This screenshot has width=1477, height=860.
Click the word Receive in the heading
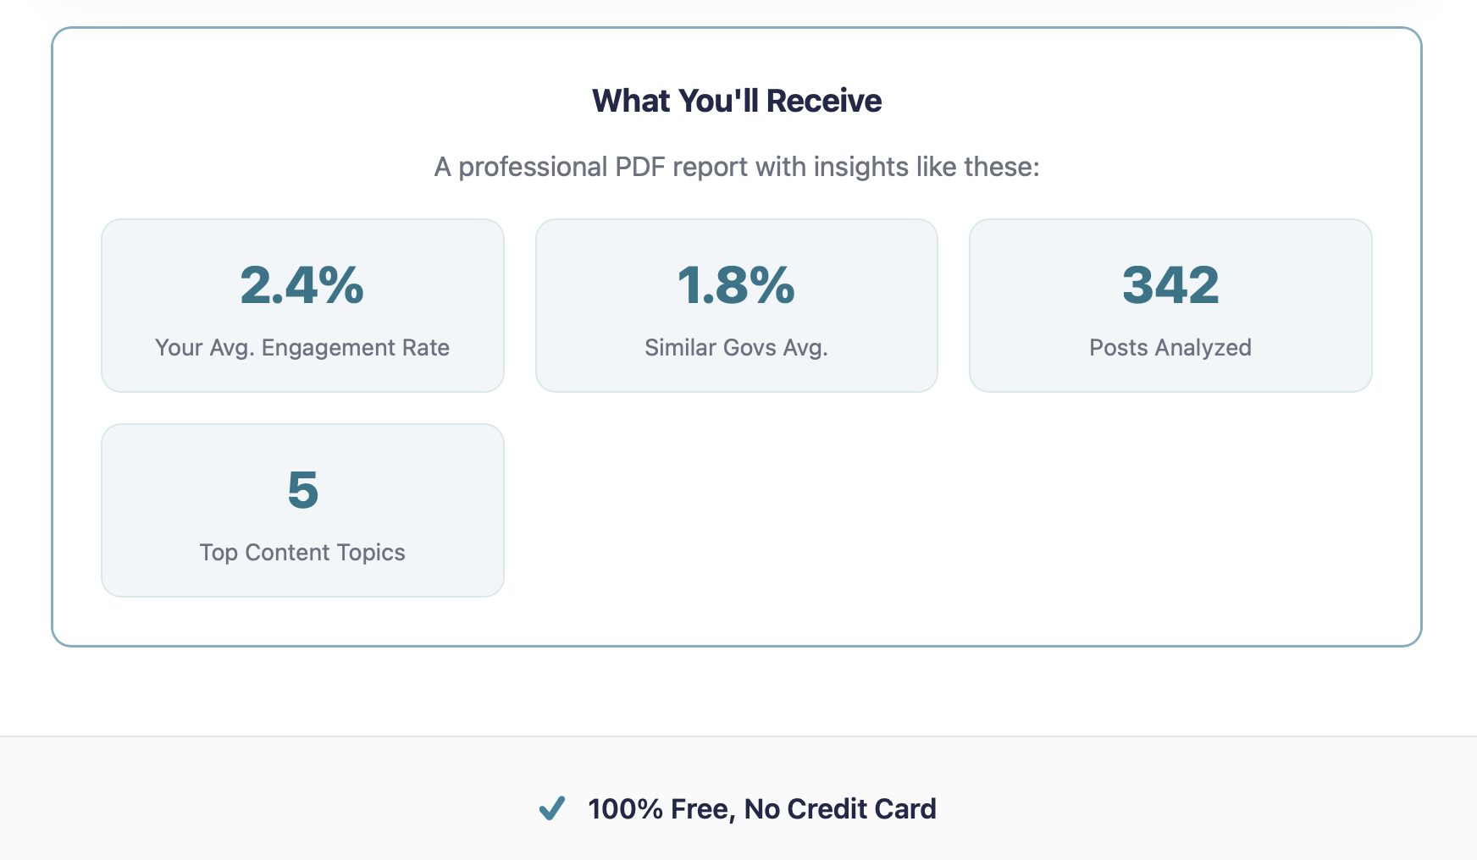pyautogui.click(x=824, y=101)
